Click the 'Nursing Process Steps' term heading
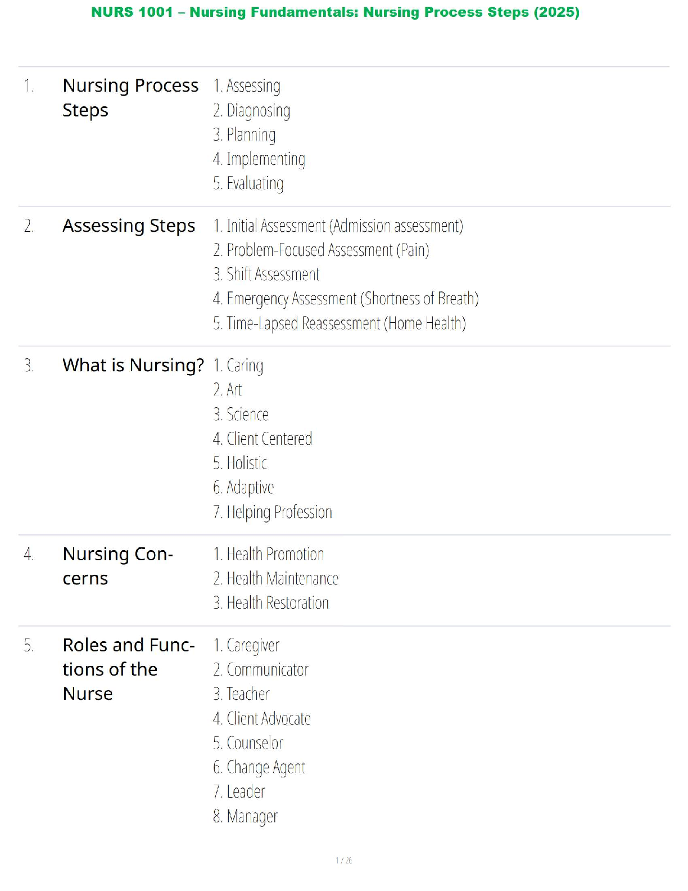Screen dimensions: 688x891 click(x=130, y=97)
